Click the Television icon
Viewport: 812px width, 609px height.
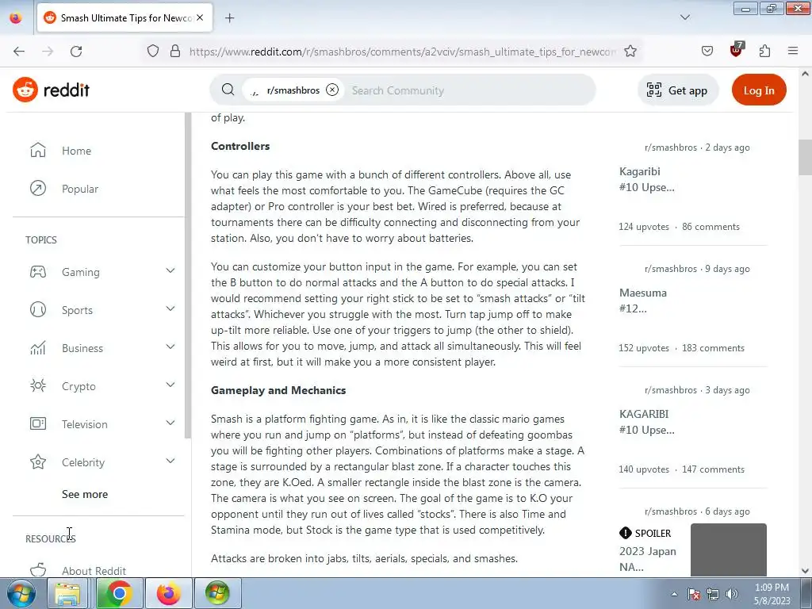click(38, 423)
